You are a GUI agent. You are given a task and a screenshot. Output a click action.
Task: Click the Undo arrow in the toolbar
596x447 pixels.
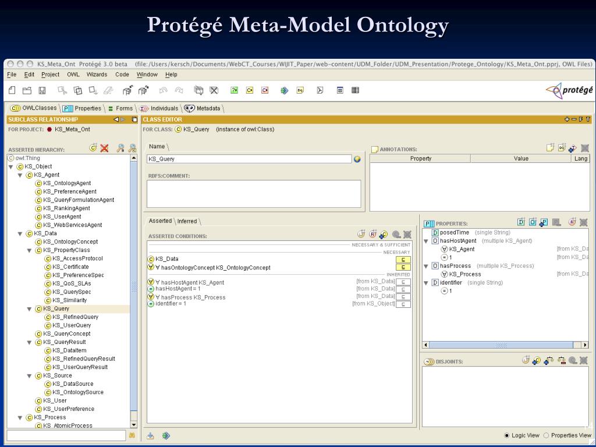tap(164, 90)
